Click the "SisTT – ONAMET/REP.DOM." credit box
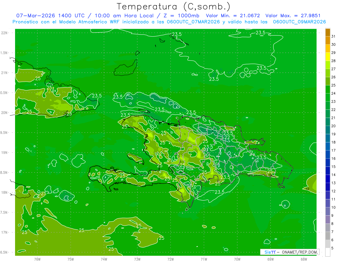The height and width of the screenshot is (263, 341). click(290, 252)
